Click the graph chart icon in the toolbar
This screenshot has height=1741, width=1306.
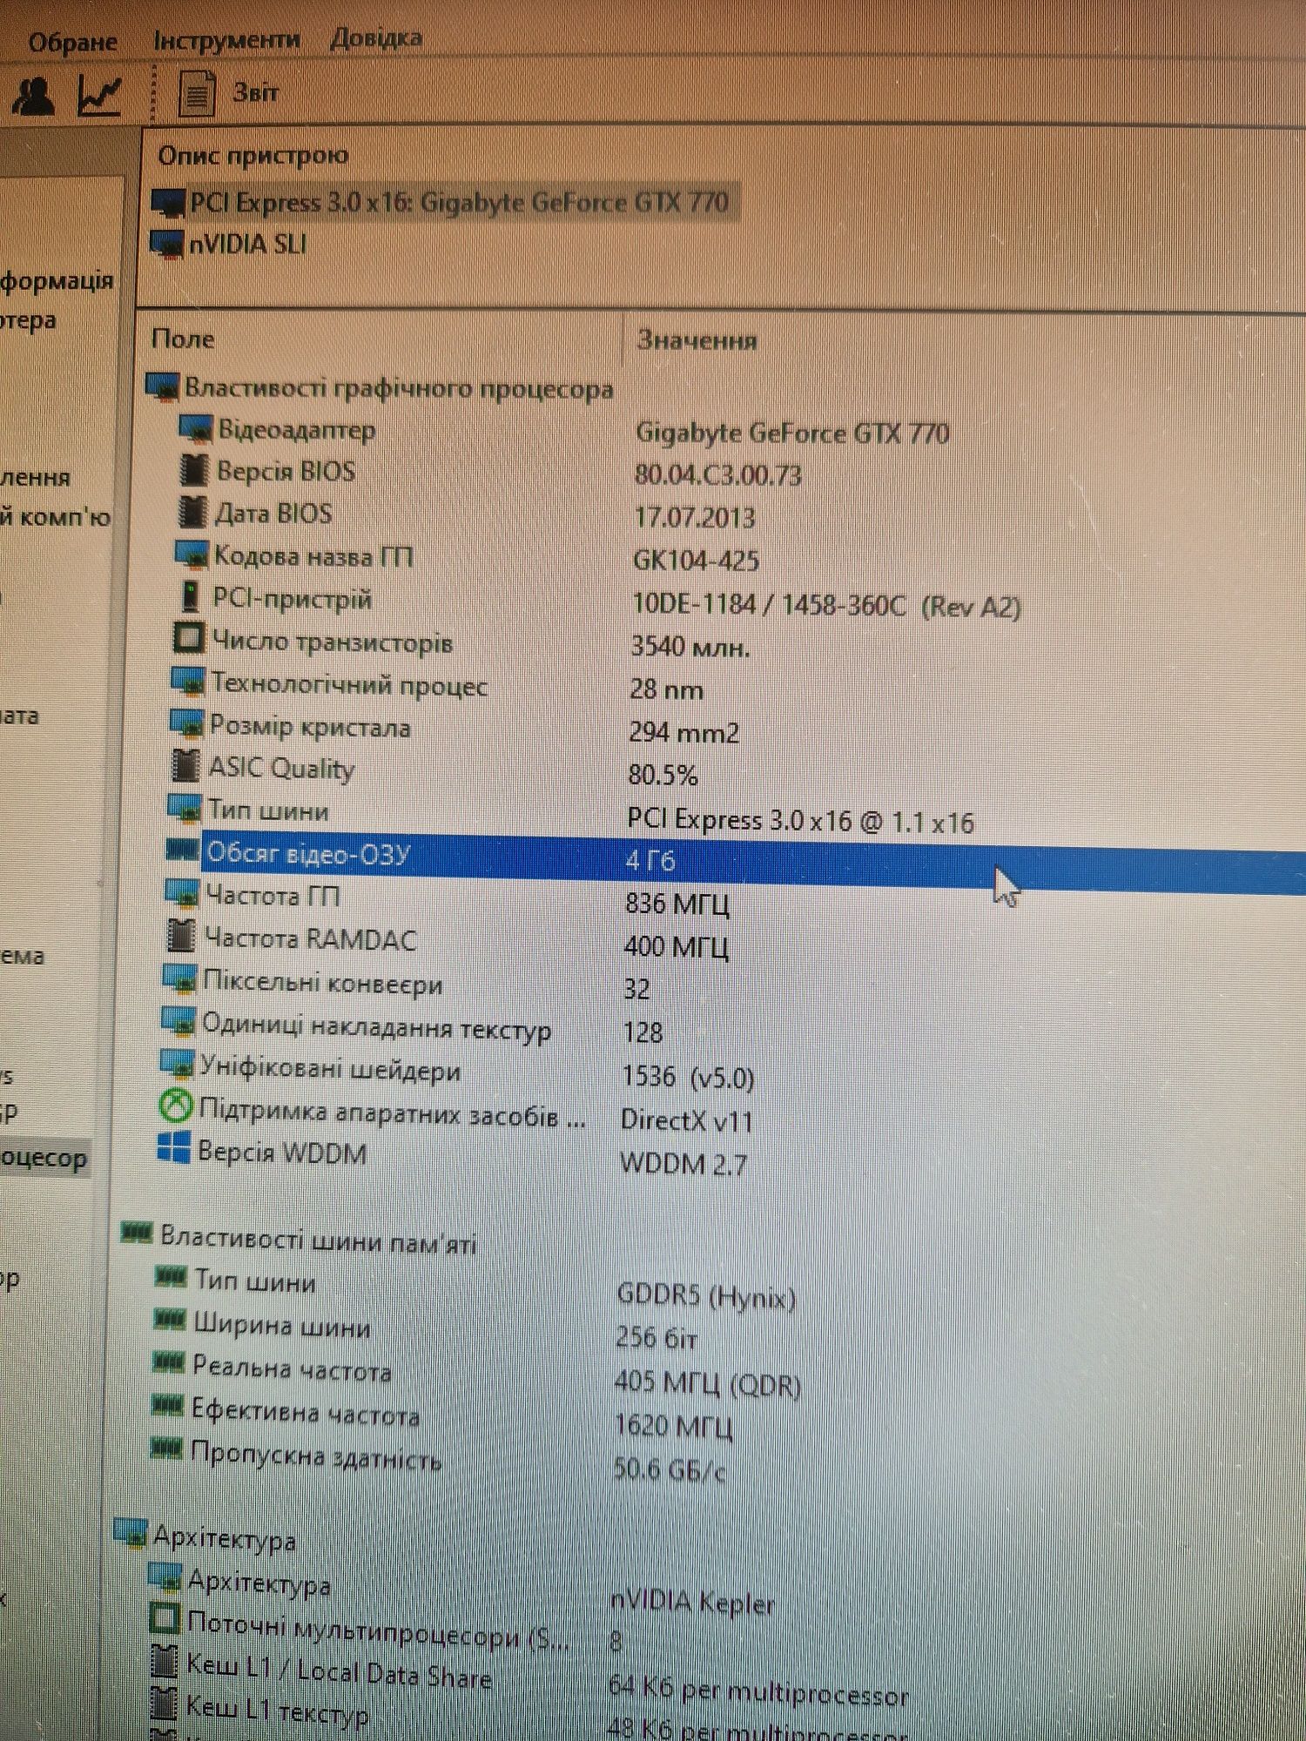click(x=98, y=96)
